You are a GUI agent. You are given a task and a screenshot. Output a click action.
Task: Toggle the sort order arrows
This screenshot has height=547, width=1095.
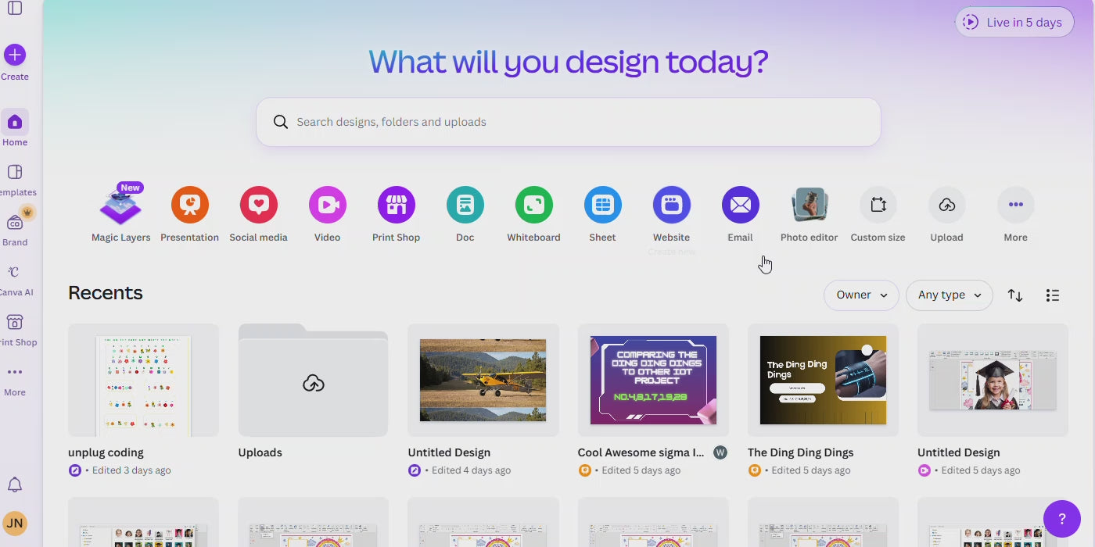coord(1014,295)
